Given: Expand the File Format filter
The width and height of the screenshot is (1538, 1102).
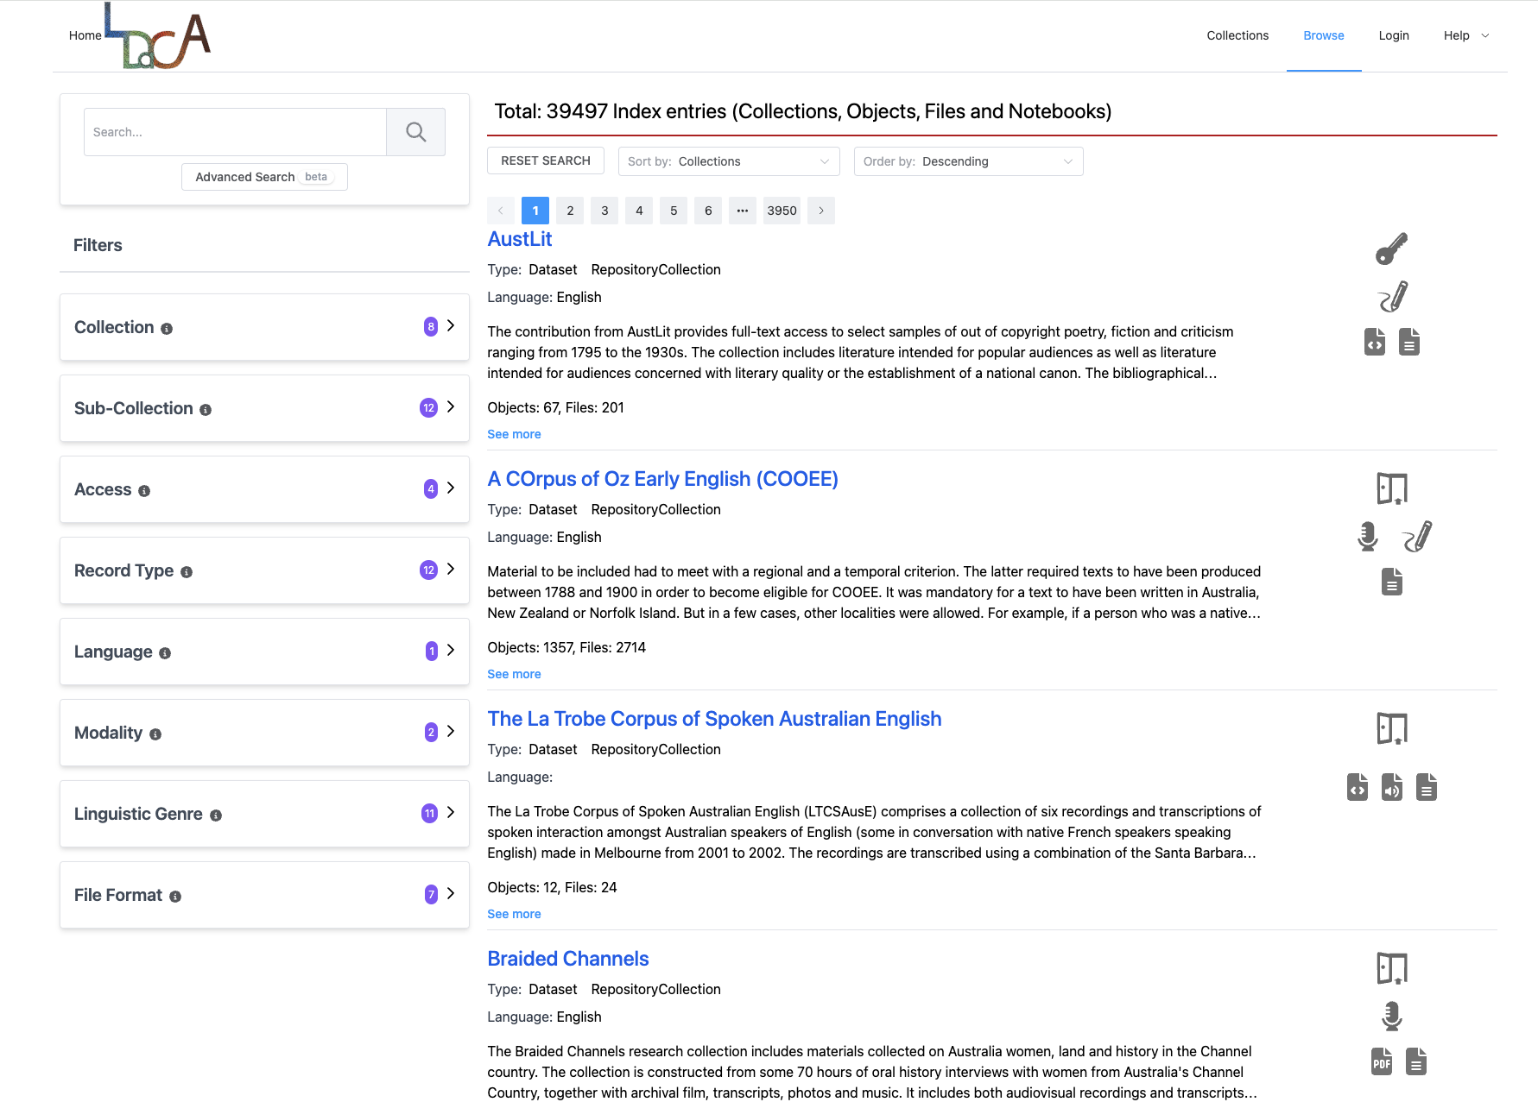Looking at the screenshot, I should point(450,894).
